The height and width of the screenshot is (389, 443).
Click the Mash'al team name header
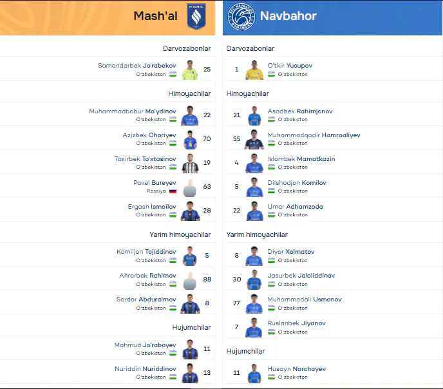(155, 16)
